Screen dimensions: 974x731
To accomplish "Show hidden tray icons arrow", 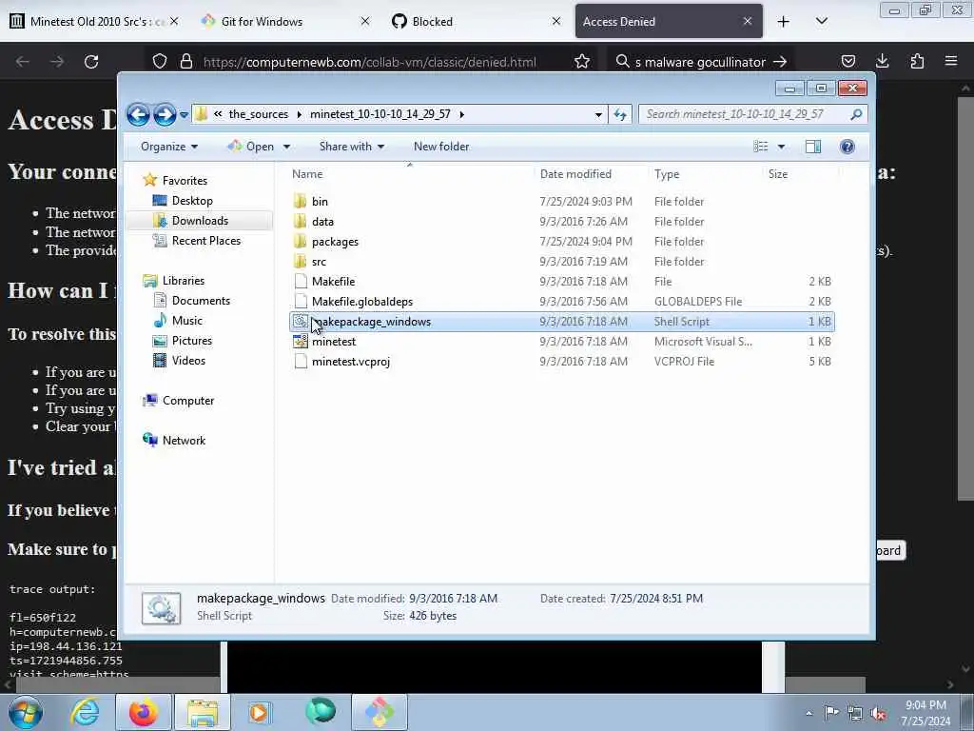I will point(808,713).
